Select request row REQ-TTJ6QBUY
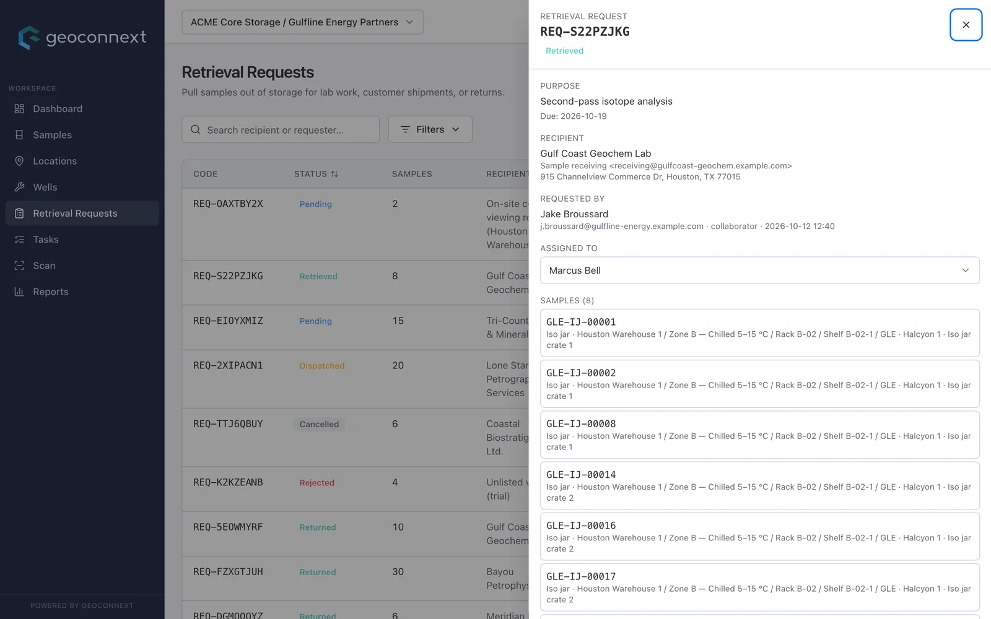 click(355, 437)
